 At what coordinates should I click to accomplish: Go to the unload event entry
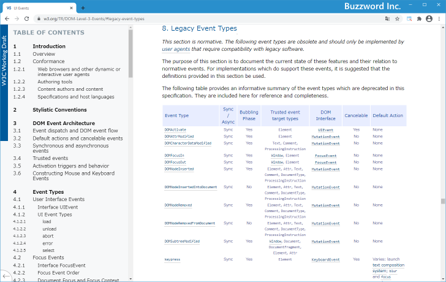tap(50, 229)
